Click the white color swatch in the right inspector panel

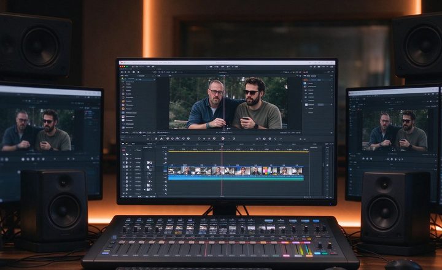(306, 104)
